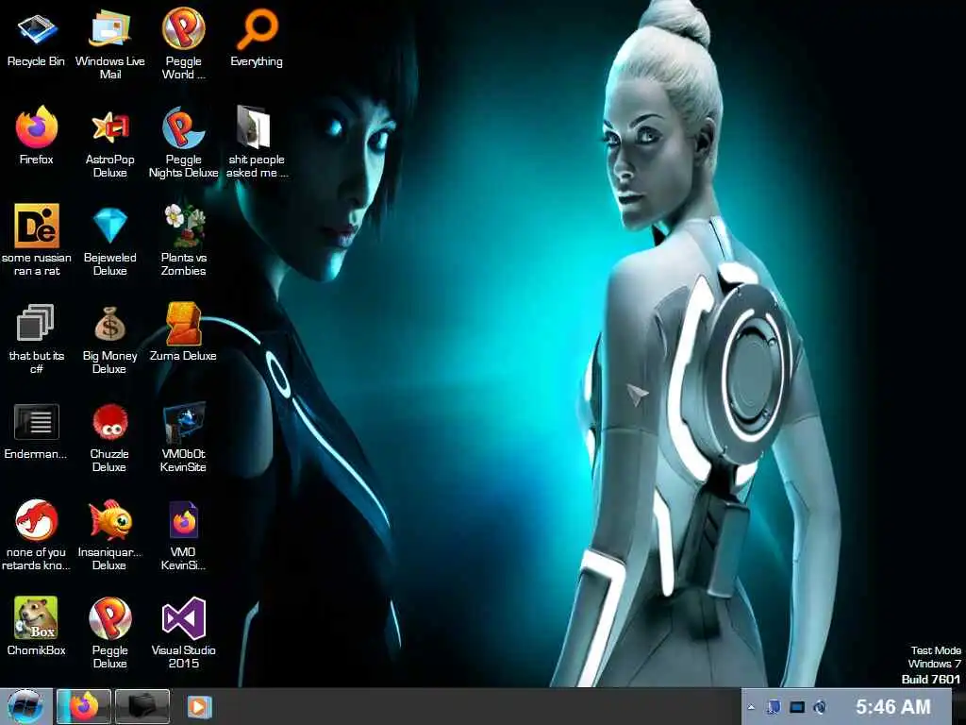Select the Plants vs Zombies icon
Screen dimensions: 966x725
tap(184, 241)
